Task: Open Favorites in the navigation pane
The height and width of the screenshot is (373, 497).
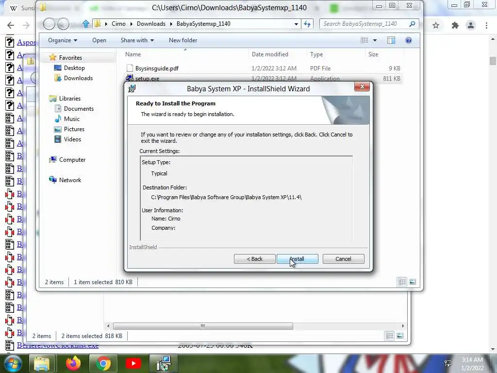Action: point(70,58)
